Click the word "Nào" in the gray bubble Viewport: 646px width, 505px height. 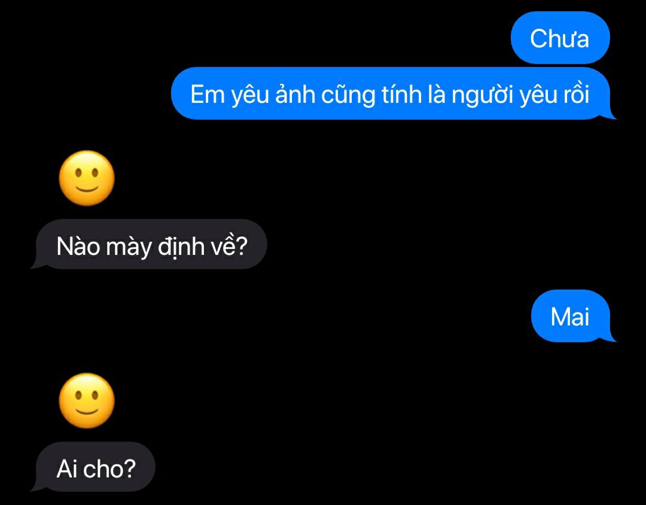[78, 246]
